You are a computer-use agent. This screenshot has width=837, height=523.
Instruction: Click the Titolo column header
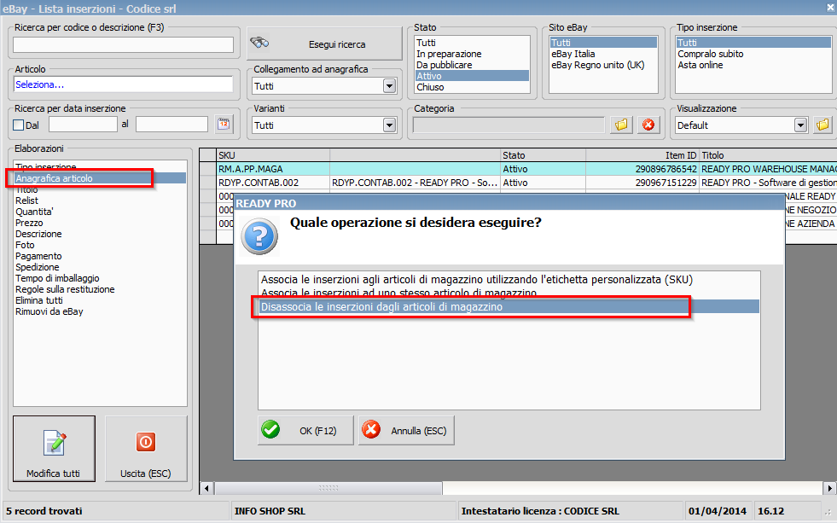(768, 155)
